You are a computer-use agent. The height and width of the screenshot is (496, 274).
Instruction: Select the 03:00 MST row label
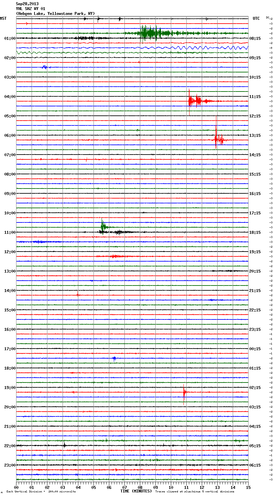(10, 77)
